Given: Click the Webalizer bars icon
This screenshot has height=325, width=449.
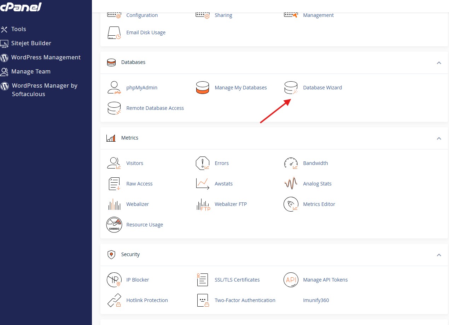Looking at the screenshot, I should tap(114, 204).
